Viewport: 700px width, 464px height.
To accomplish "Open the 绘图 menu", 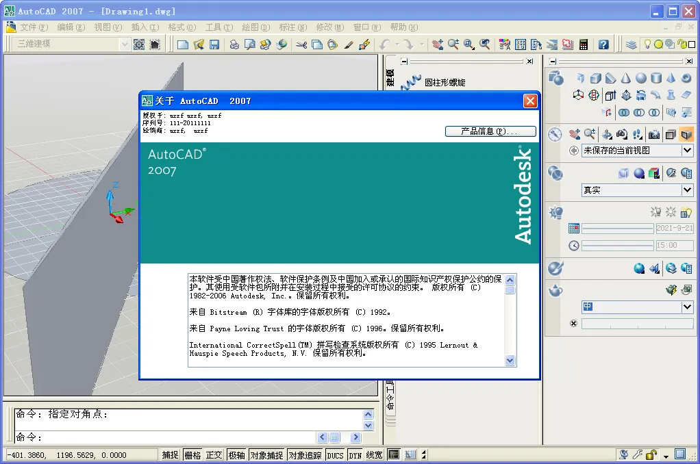I will coord(254,27).
